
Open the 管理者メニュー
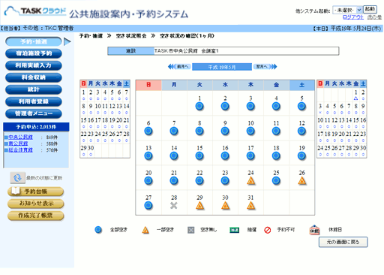[x=34, y=113]
